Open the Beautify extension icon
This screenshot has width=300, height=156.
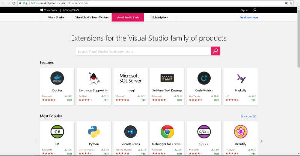241,132
